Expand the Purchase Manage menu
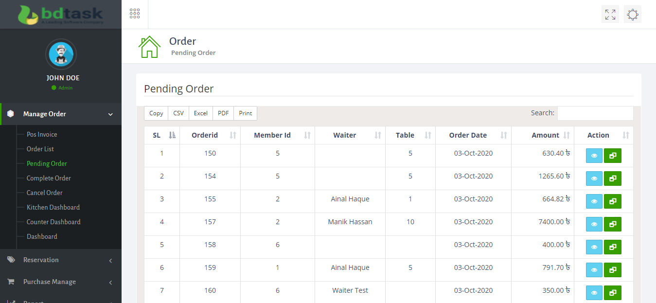This screenshot has height=303, width=656. tap(61, 282)
